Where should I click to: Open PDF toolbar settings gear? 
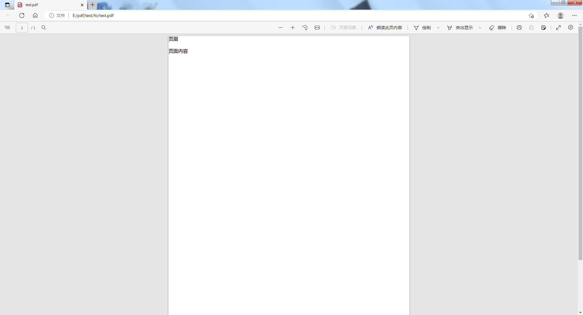(571, 28)
